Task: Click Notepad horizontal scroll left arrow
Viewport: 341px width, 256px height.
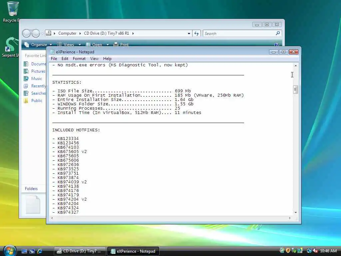Action: (52, 218)
